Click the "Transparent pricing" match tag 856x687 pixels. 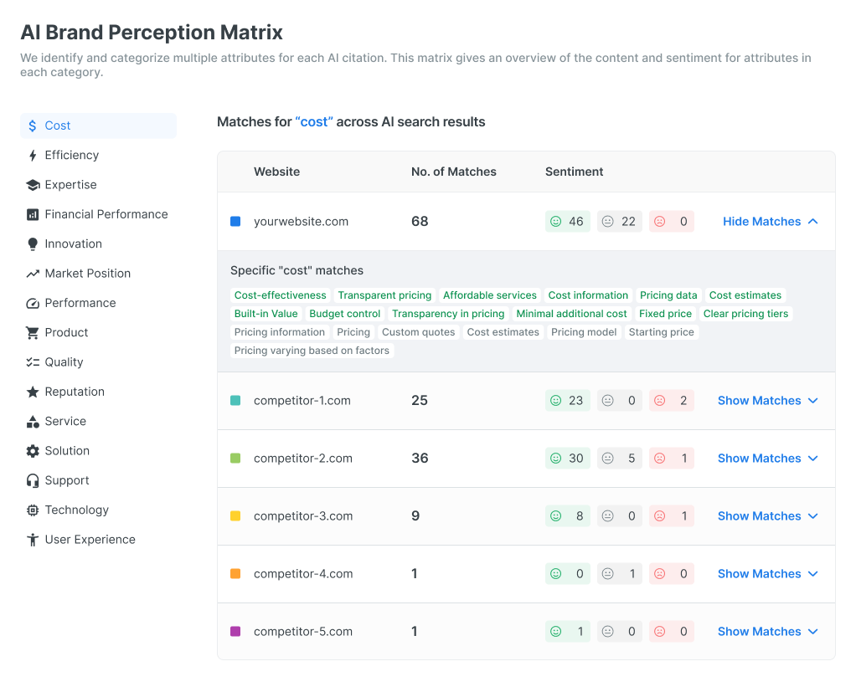pyautogui.click(x=384, y=295)
